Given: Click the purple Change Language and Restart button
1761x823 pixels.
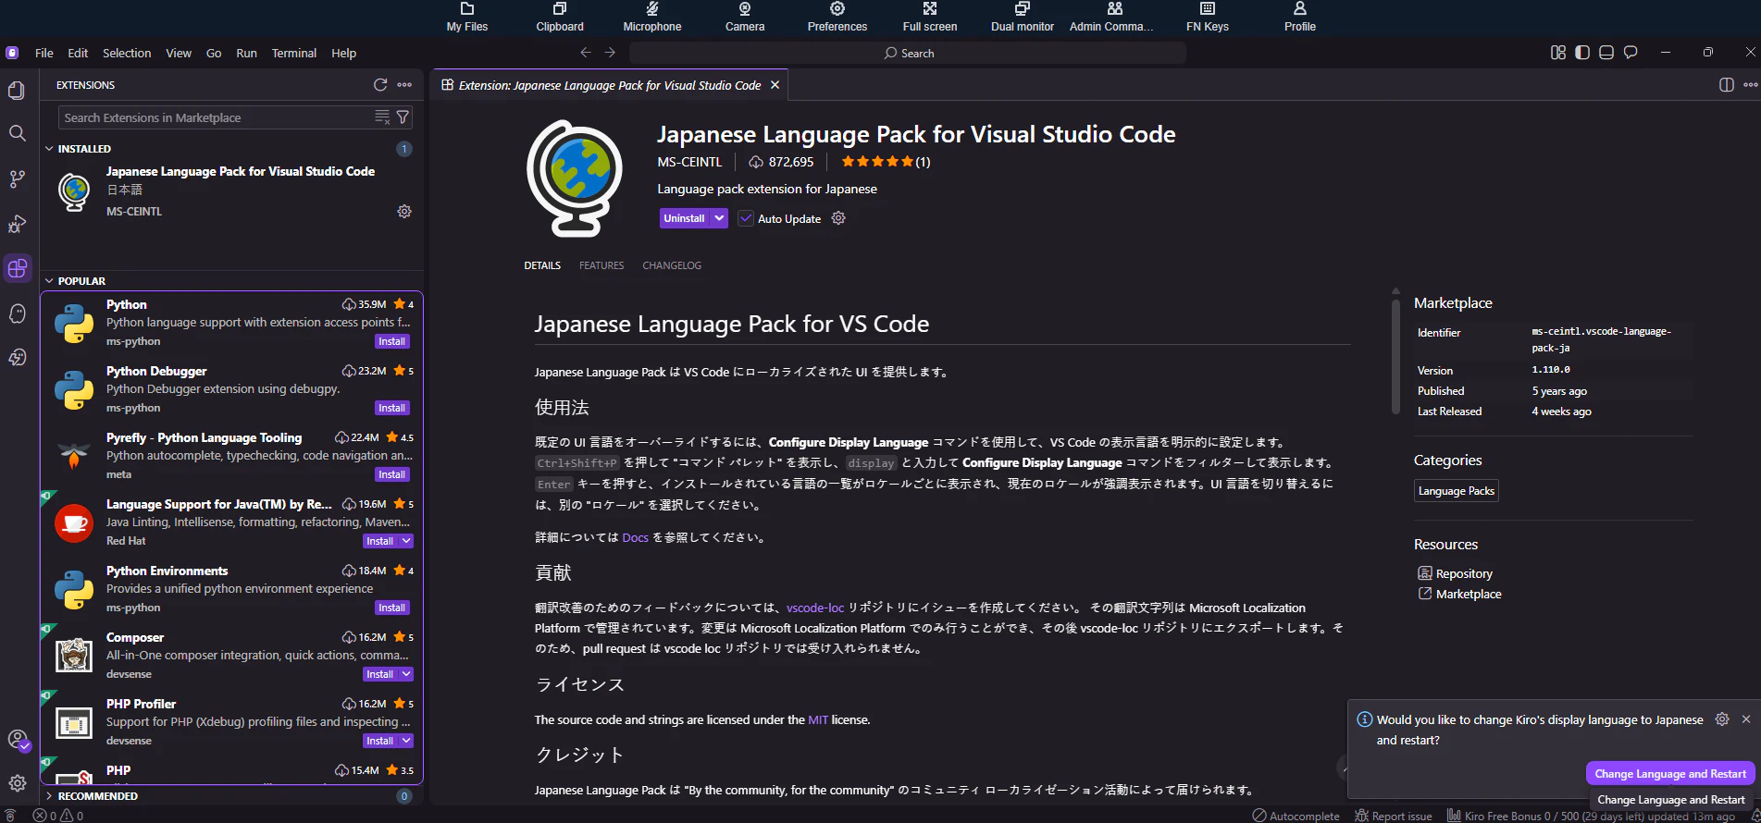Looking at the screenshot, I should [x=1670, y=774].
